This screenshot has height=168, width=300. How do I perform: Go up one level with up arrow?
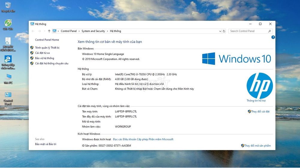(x=49, y=31)
